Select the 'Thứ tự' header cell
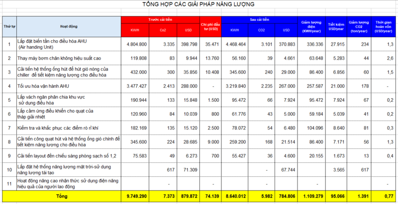The image size is (398, 204). (x=9, y=27)
